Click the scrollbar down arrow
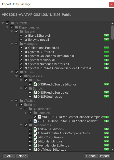114x160 pixels. tap(112, 150)
